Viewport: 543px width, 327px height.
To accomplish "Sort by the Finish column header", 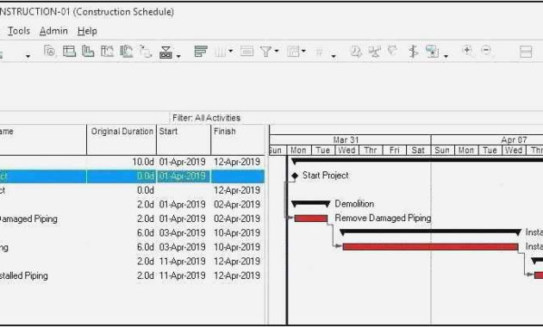I will coord(238,139).
